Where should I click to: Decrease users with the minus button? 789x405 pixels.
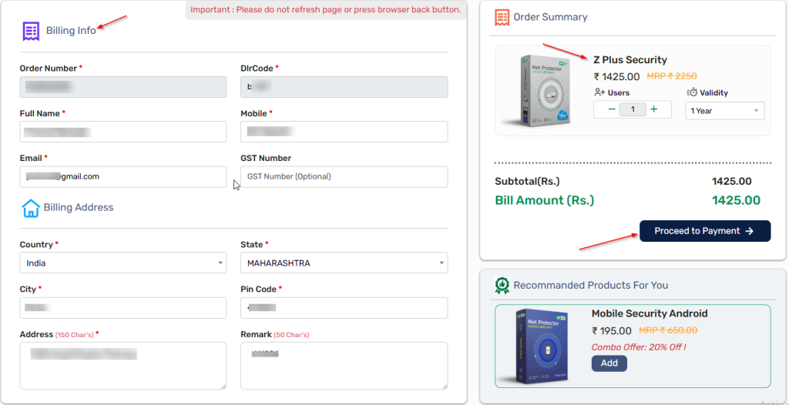click(x=612, y=109)
